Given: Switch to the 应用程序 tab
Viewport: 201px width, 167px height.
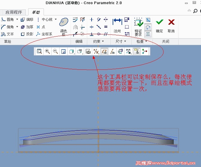Looking at the screenshot, I should [x=14, y=12].
